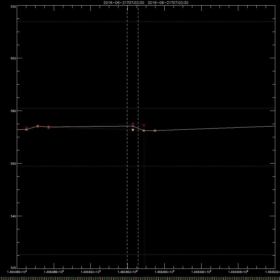This screenshot has width=280, height=280.
Task: Select the red marker atop the vertical red dotted line
Action: point(144,125)
